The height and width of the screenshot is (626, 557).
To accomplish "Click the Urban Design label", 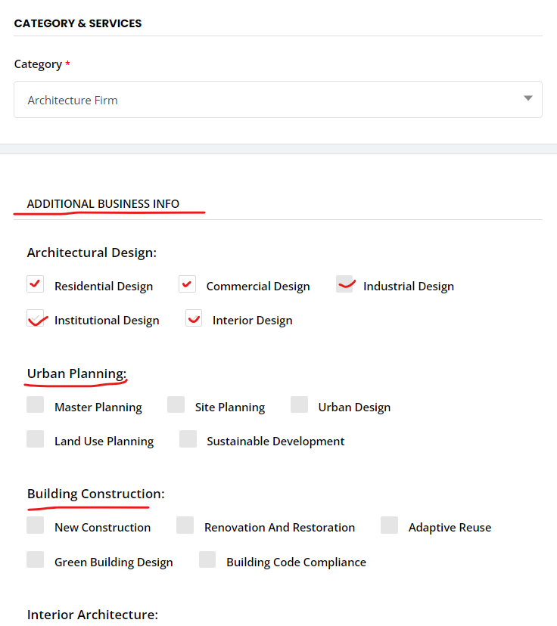I will tap(354, 408).
